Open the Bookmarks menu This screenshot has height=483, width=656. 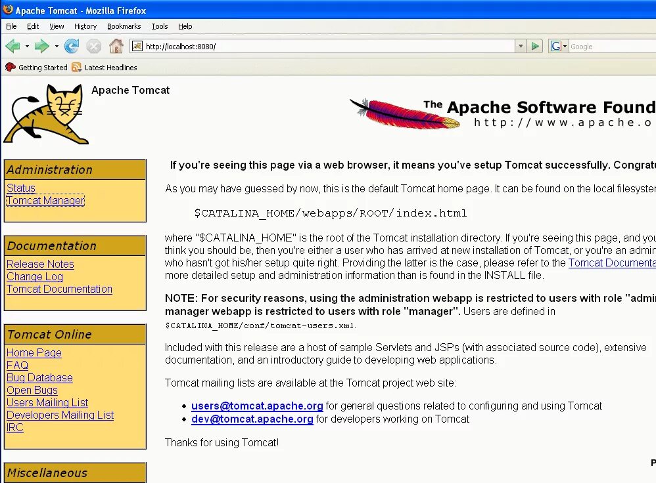point(124,26)
